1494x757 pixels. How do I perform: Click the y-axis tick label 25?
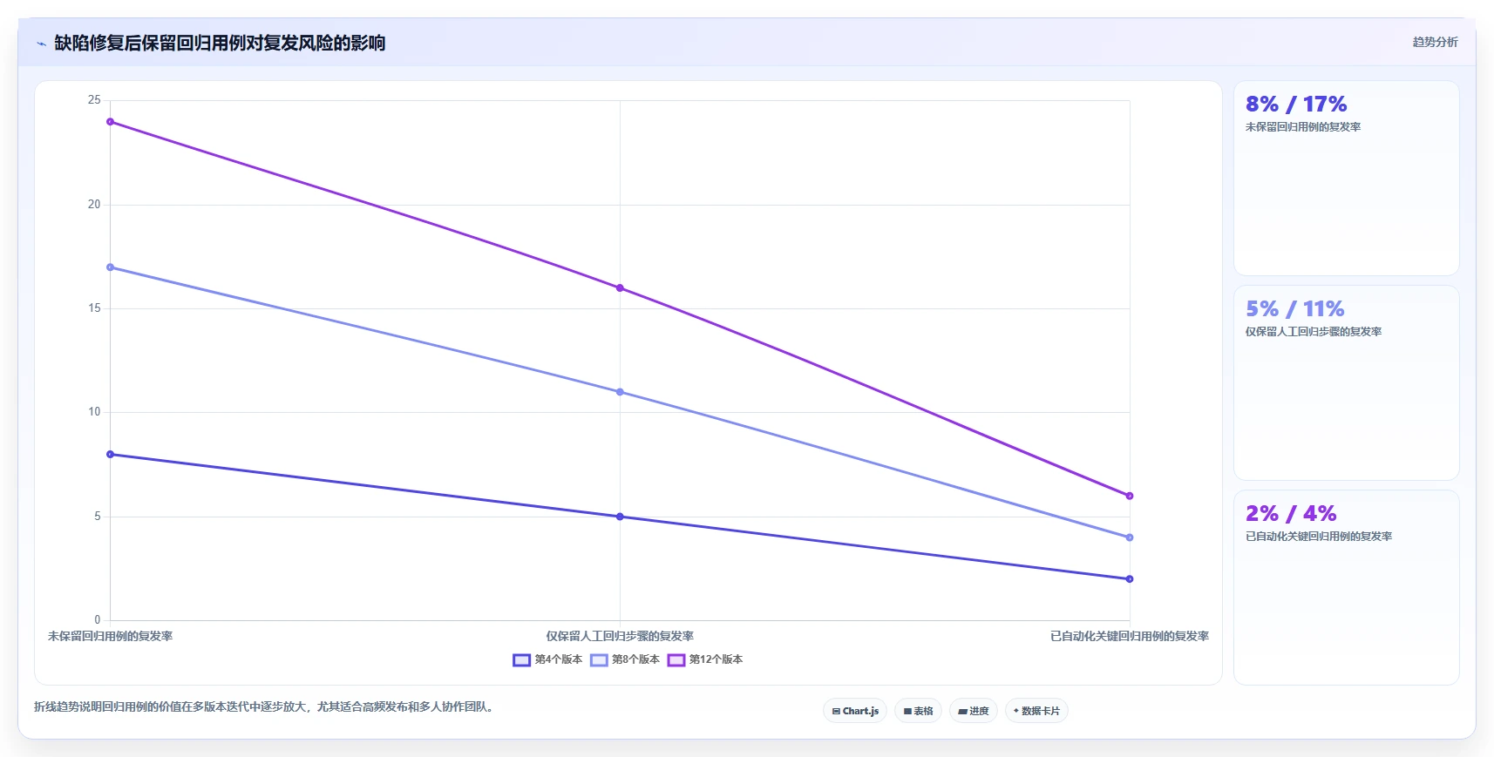[x=94, y=100]
